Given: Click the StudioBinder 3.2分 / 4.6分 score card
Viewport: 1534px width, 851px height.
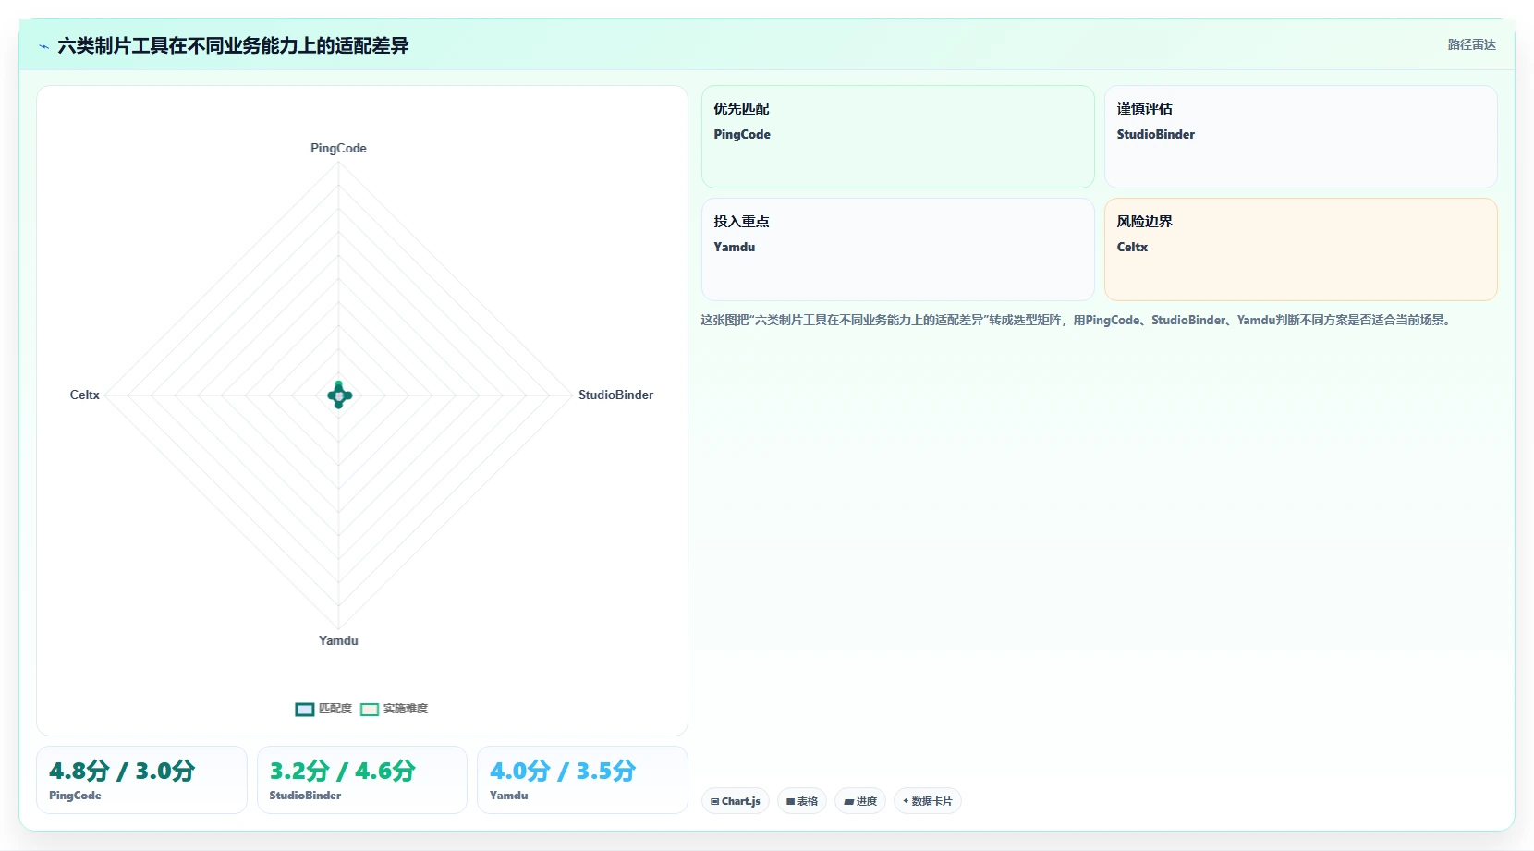Looking at the screenshot, I should point(362,780).
